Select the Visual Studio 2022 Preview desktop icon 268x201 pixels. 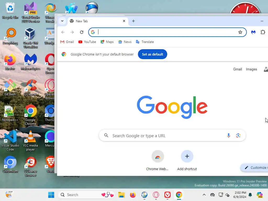point(30,13)
